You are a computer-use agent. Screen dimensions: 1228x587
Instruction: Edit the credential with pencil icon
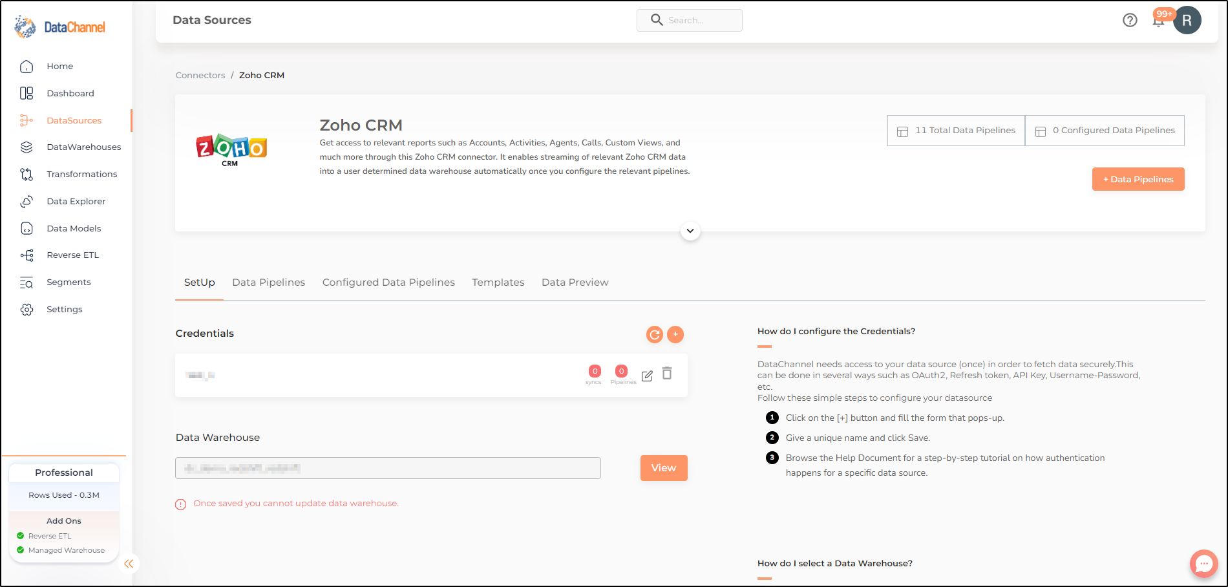(647, 376)
